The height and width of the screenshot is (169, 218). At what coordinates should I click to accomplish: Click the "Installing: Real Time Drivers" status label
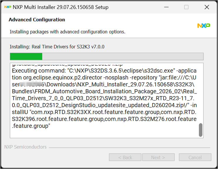tap(57, 47)
